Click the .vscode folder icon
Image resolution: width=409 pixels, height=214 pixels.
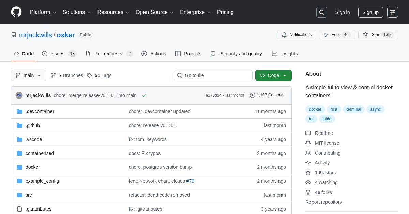(x=19, y=139)
